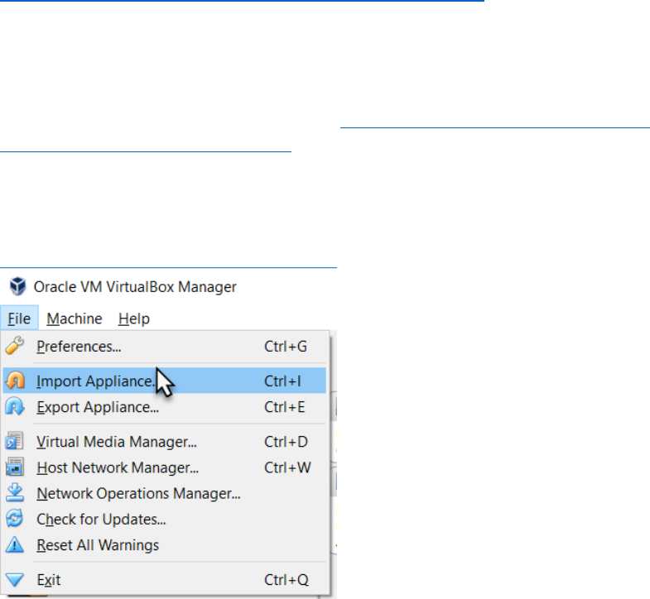Select Export Appliance menu entry
Image resolution: width=650 pixels, height=599 pixels.
pos(165,407)
